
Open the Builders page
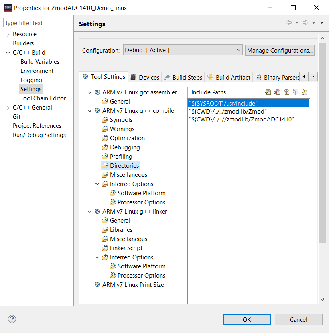click(24, 43)
